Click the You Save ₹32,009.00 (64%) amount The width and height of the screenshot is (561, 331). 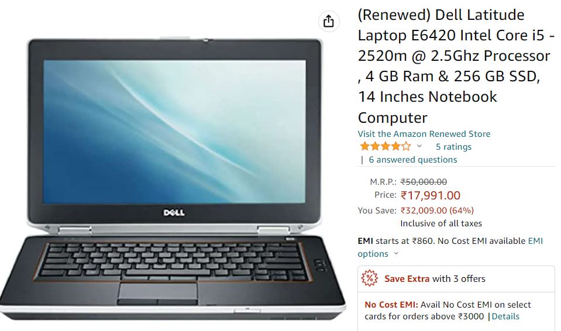[437, 211]
